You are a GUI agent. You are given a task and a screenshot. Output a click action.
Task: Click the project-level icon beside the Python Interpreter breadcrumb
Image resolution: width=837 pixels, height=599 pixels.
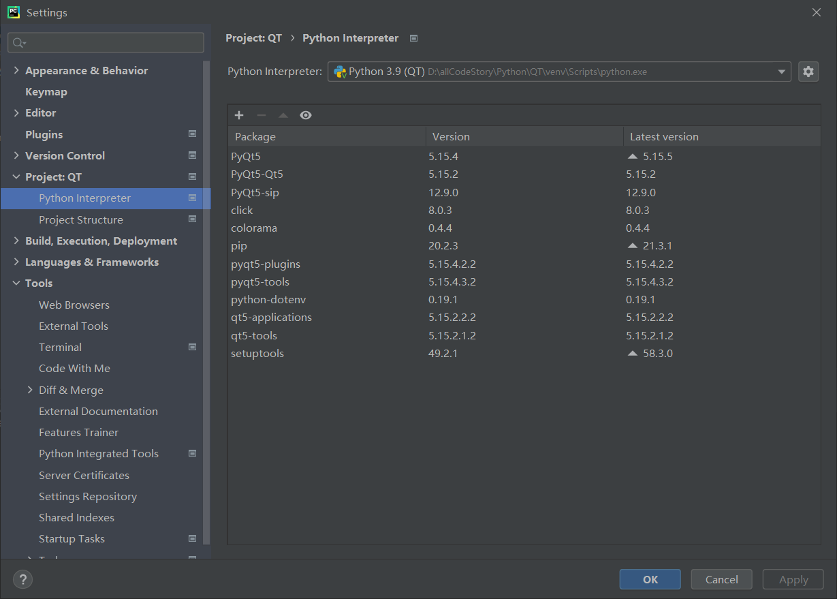coord(413,38)
